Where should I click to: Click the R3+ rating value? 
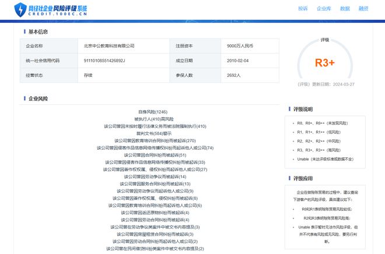[x=325, y=63]
